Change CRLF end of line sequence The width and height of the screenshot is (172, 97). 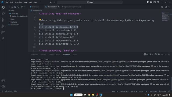(146, 91)
